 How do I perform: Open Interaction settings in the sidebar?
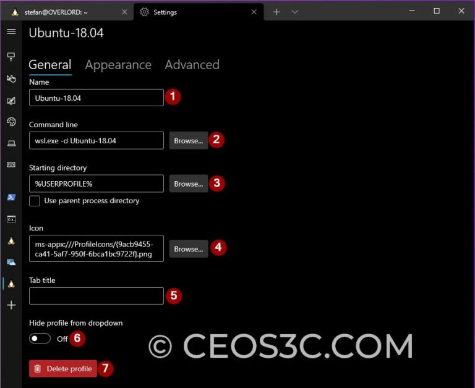point(11,78)
